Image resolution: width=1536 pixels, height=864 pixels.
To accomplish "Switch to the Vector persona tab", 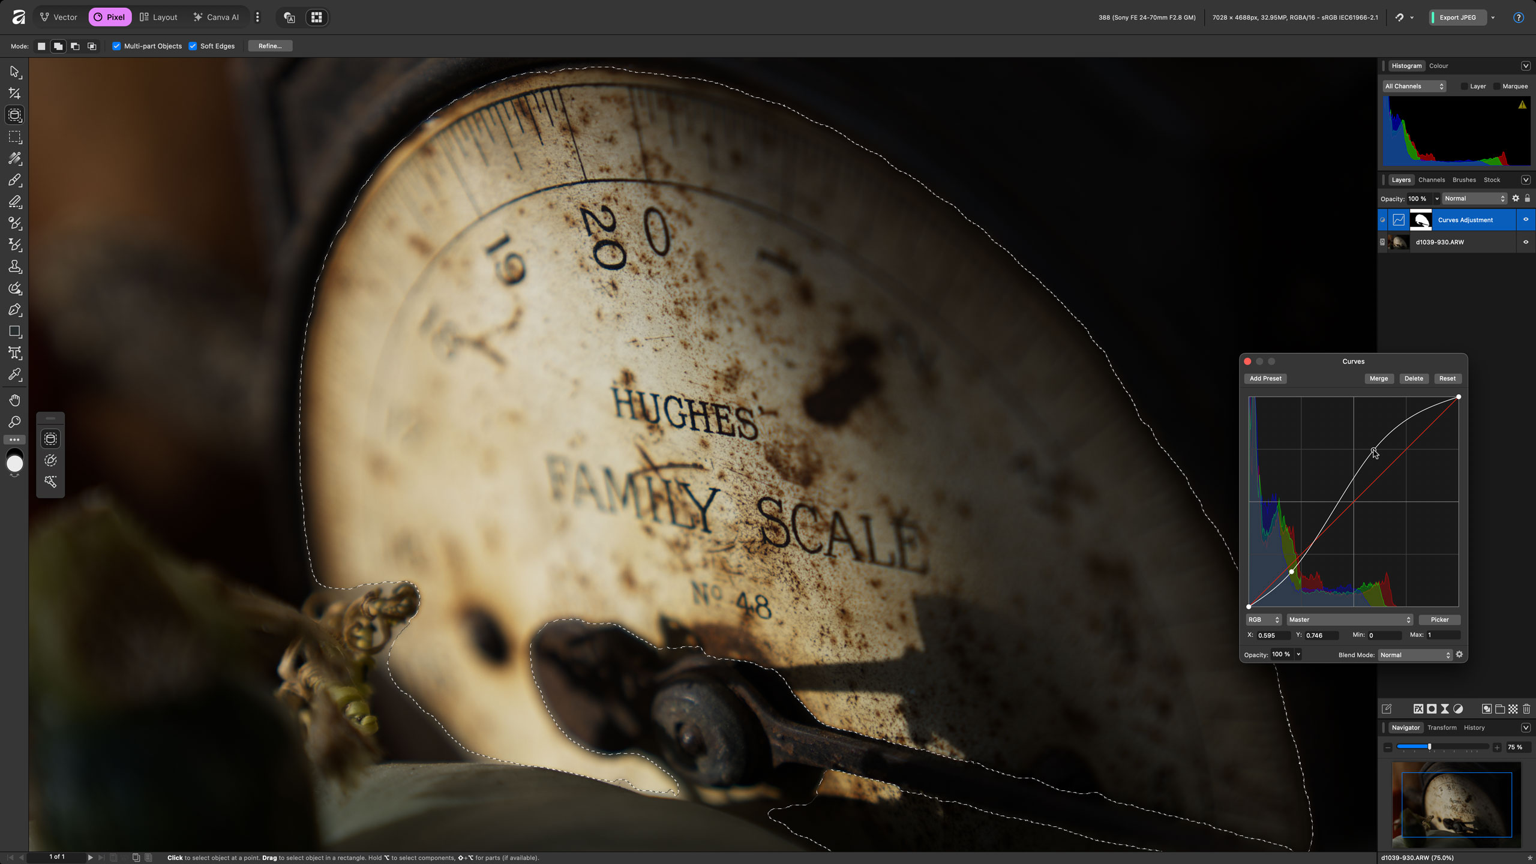I will click(x=59, y=17).
